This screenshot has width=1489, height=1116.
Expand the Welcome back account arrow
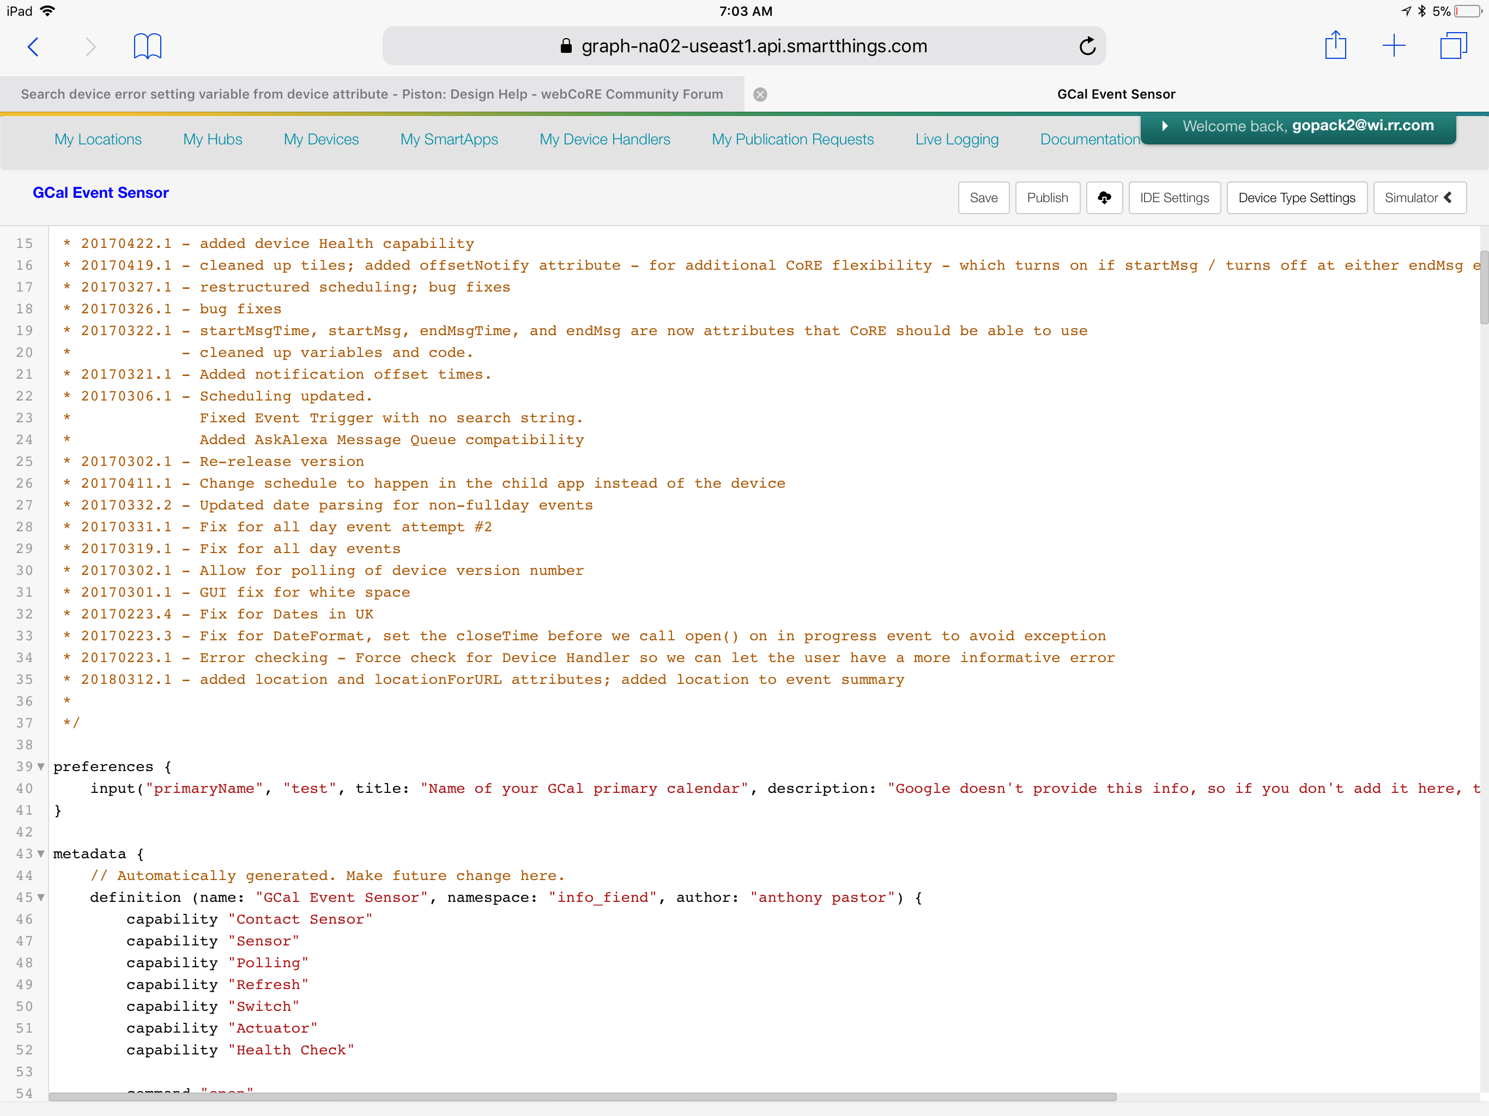1165,126
